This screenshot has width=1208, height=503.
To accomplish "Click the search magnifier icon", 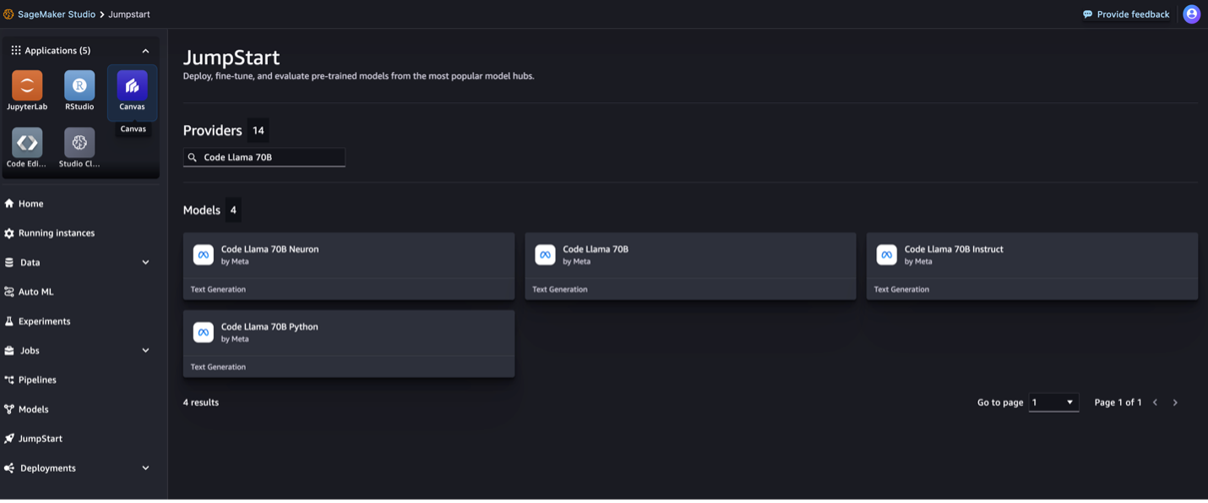I will (x=193, y=157).
